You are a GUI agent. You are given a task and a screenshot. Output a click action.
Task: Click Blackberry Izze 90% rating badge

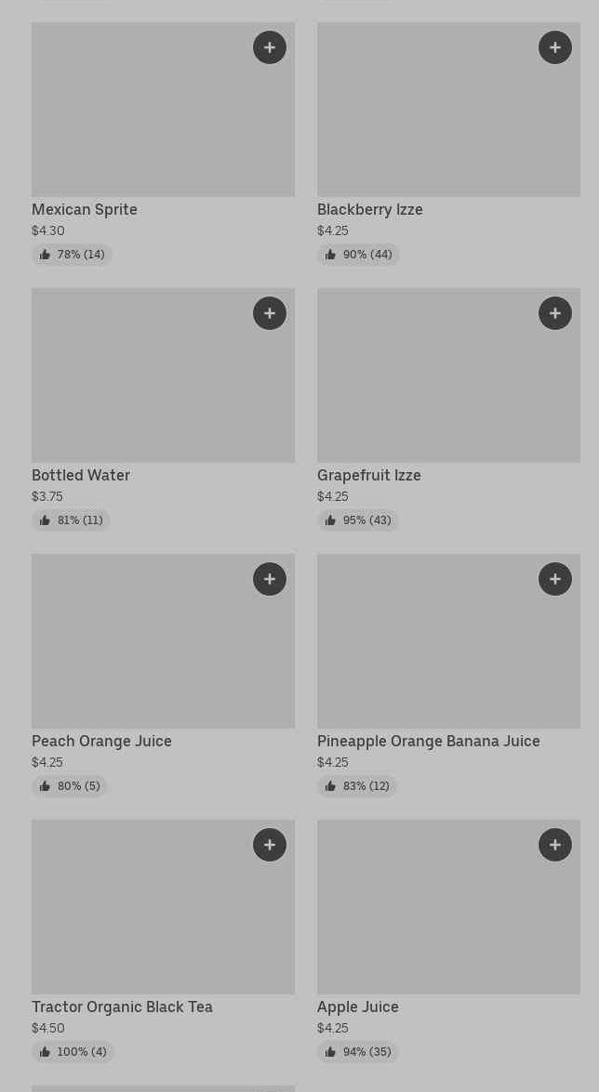358,255
